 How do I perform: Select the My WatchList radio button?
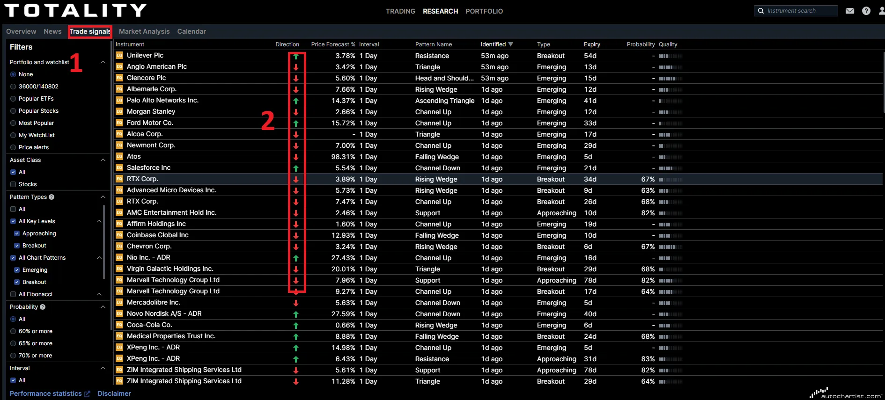[x=13, y=135]
